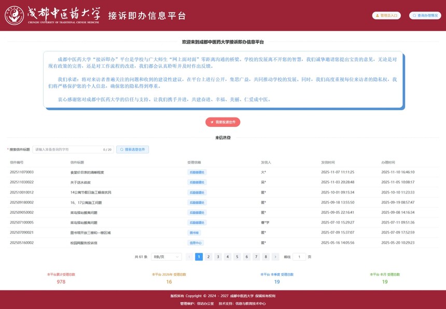Screen dimensions: 446x309
Task: Click the 我要投递信件 submit letter button
Action: [x=222, y=122]
